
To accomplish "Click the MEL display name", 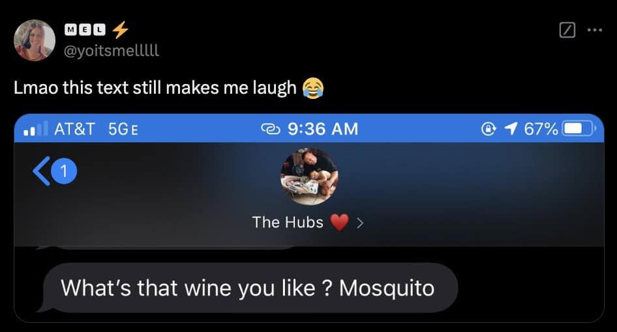I will [85, 29].
